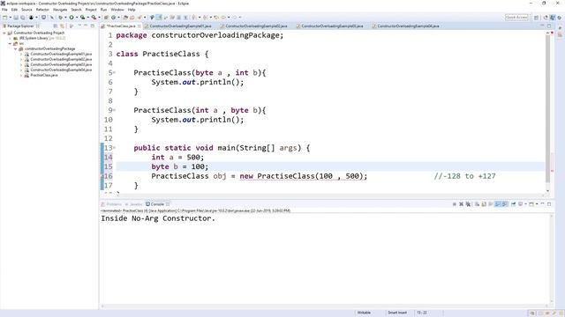Switch to ConstructorOverloadingExample03.java editor tab
565x317 pixels.
pos(332,26)
